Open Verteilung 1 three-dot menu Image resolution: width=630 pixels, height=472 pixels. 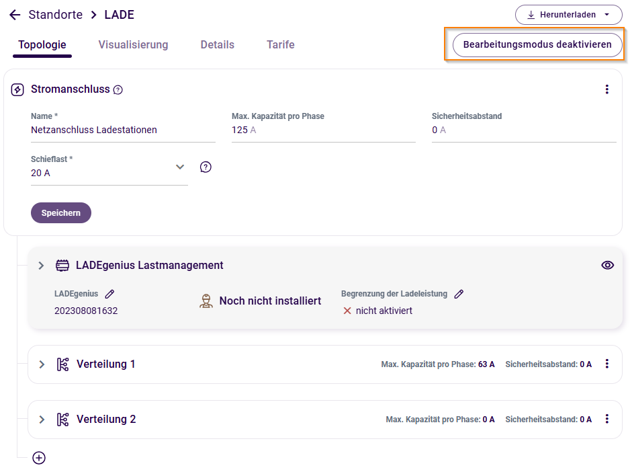click(x=607, y=364)
